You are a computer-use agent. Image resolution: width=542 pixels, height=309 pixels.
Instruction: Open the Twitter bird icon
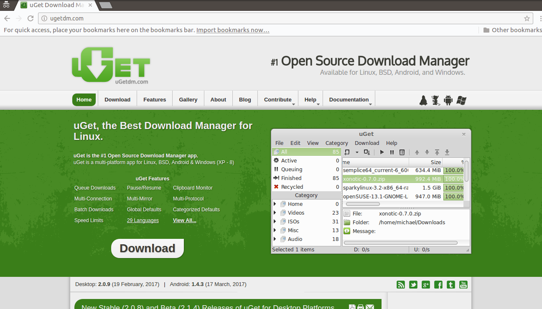(413, 285)
